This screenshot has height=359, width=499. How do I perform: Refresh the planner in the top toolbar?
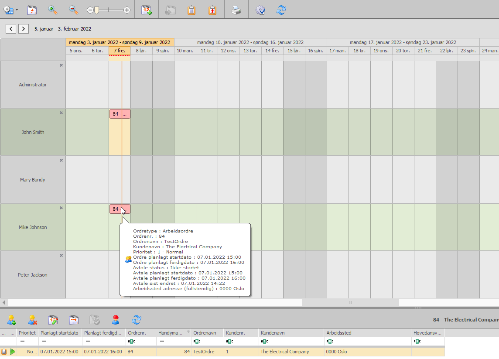(x=281, y=10)
